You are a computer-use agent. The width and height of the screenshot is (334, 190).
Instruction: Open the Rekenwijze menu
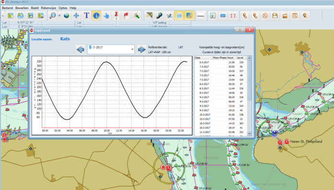(48, 8)
